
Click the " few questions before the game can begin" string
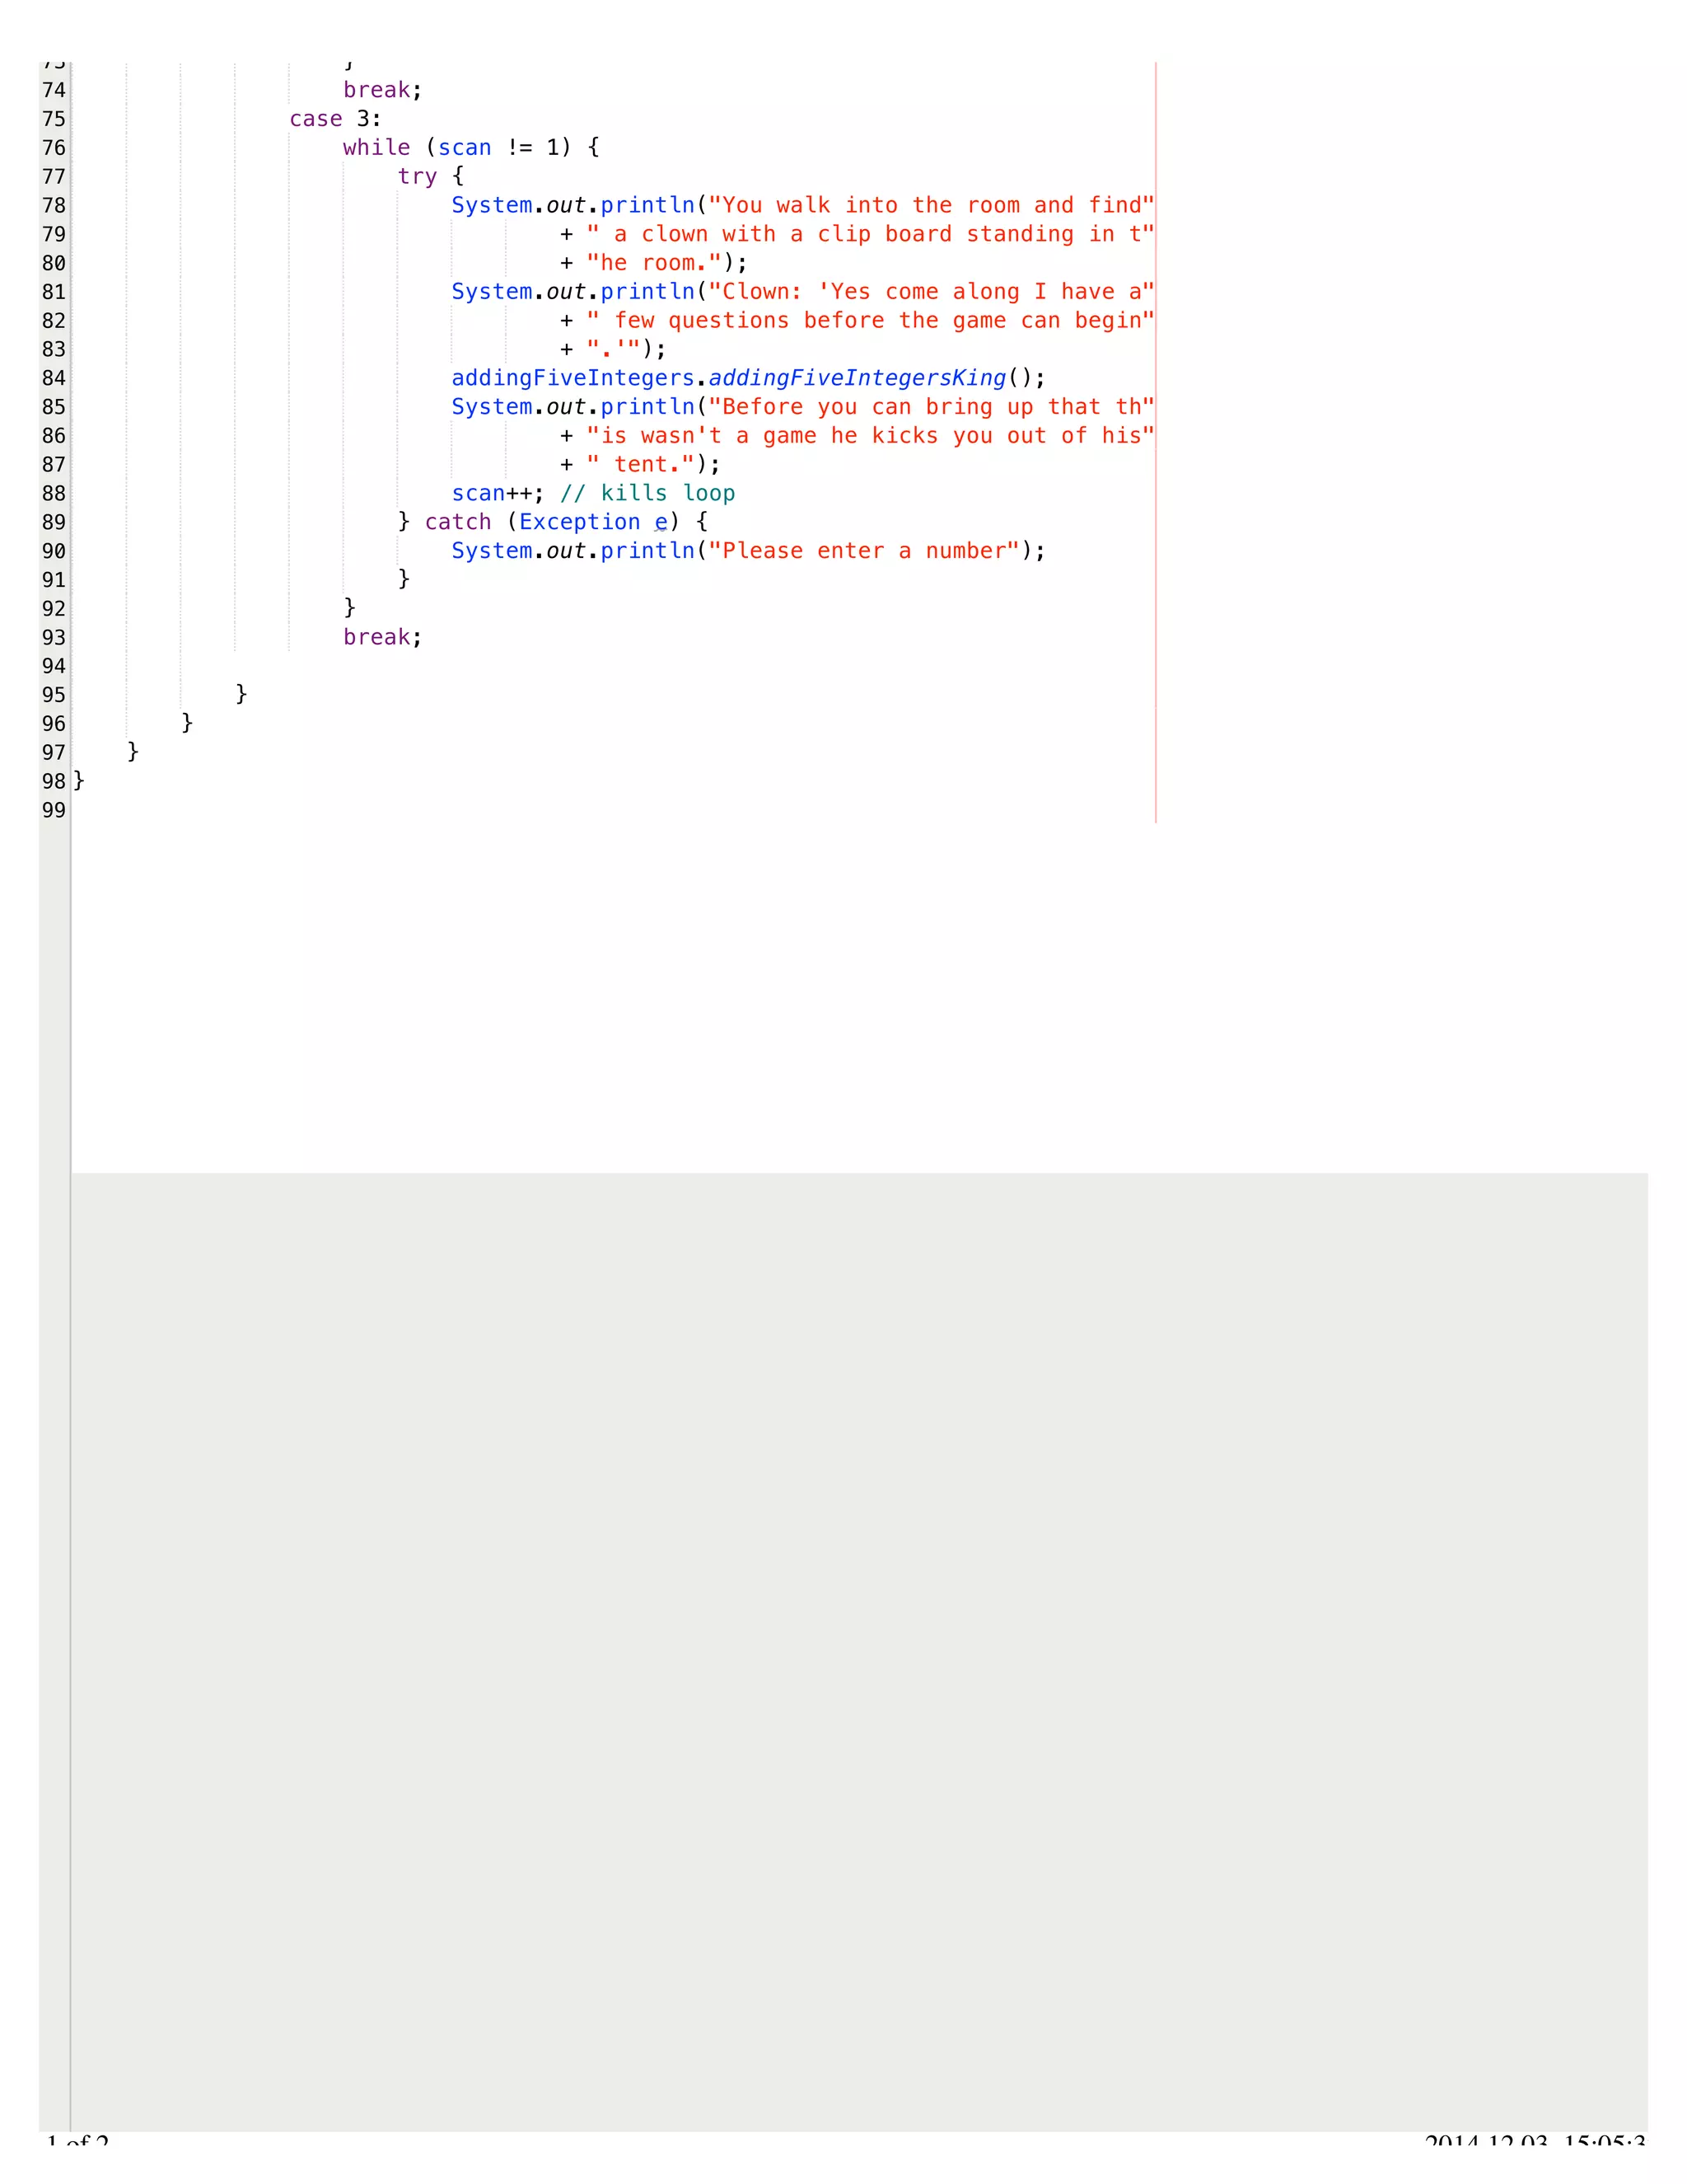[x=870, y=320]
